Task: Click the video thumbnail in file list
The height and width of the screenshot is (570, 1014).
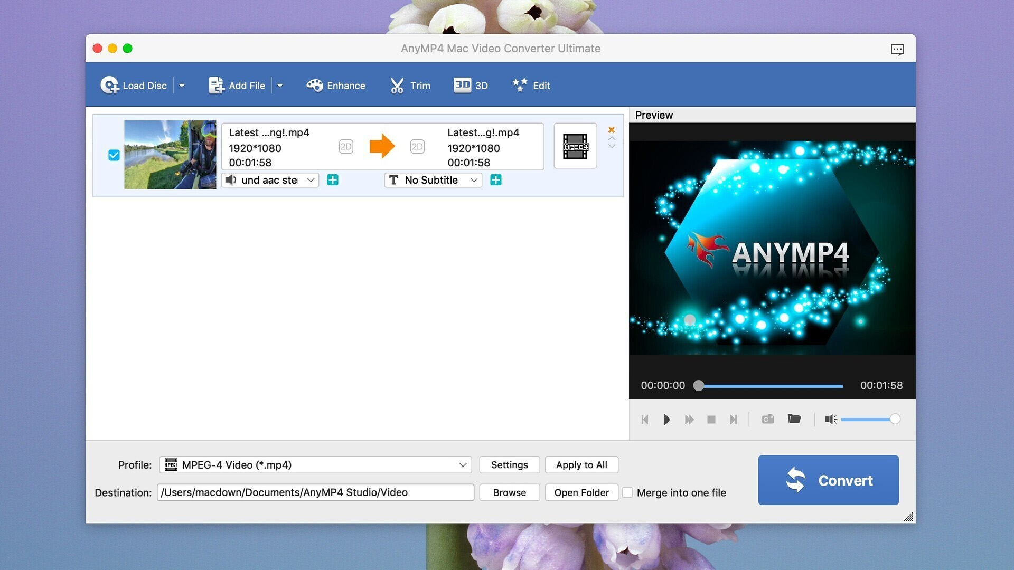Action: coord(171,155)
